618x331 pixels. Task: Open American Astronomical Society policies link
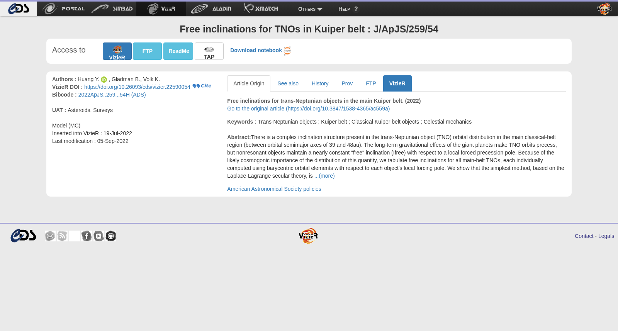(274, 189)
